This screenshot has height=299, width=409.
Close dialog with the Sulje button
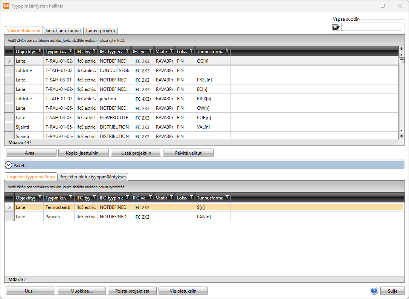(x=392, y=291)
